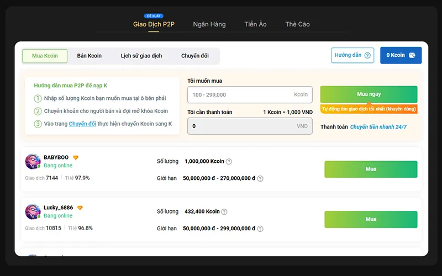
Task: Click the Lucky_6886 seller name
Action: click(59, 208)
